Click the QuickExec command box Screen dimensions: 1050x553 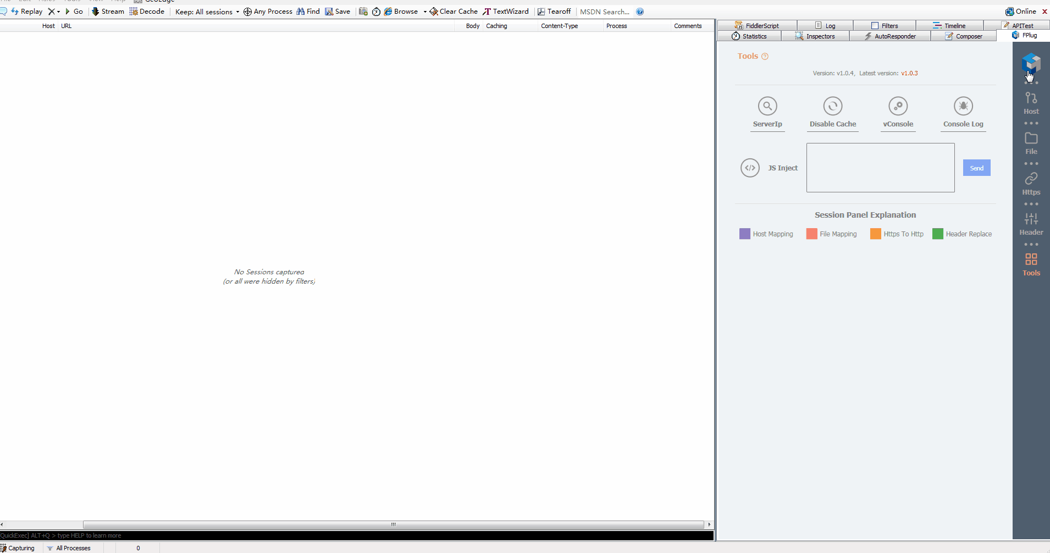357,535
